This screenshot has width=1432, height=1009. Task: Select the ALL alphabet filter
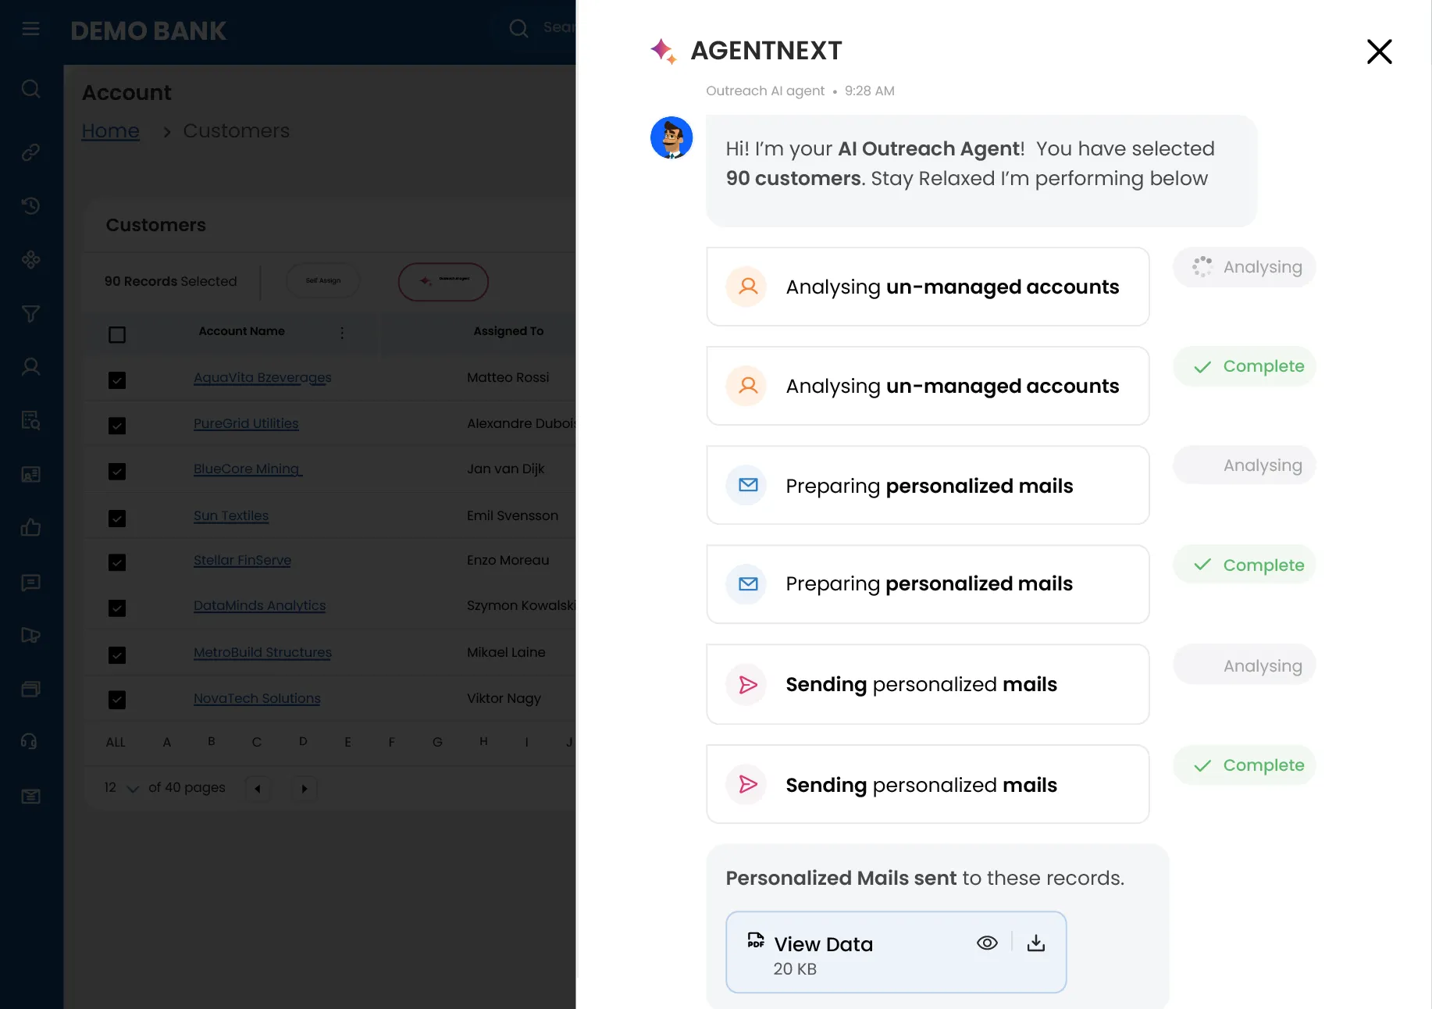coord(116,742)
